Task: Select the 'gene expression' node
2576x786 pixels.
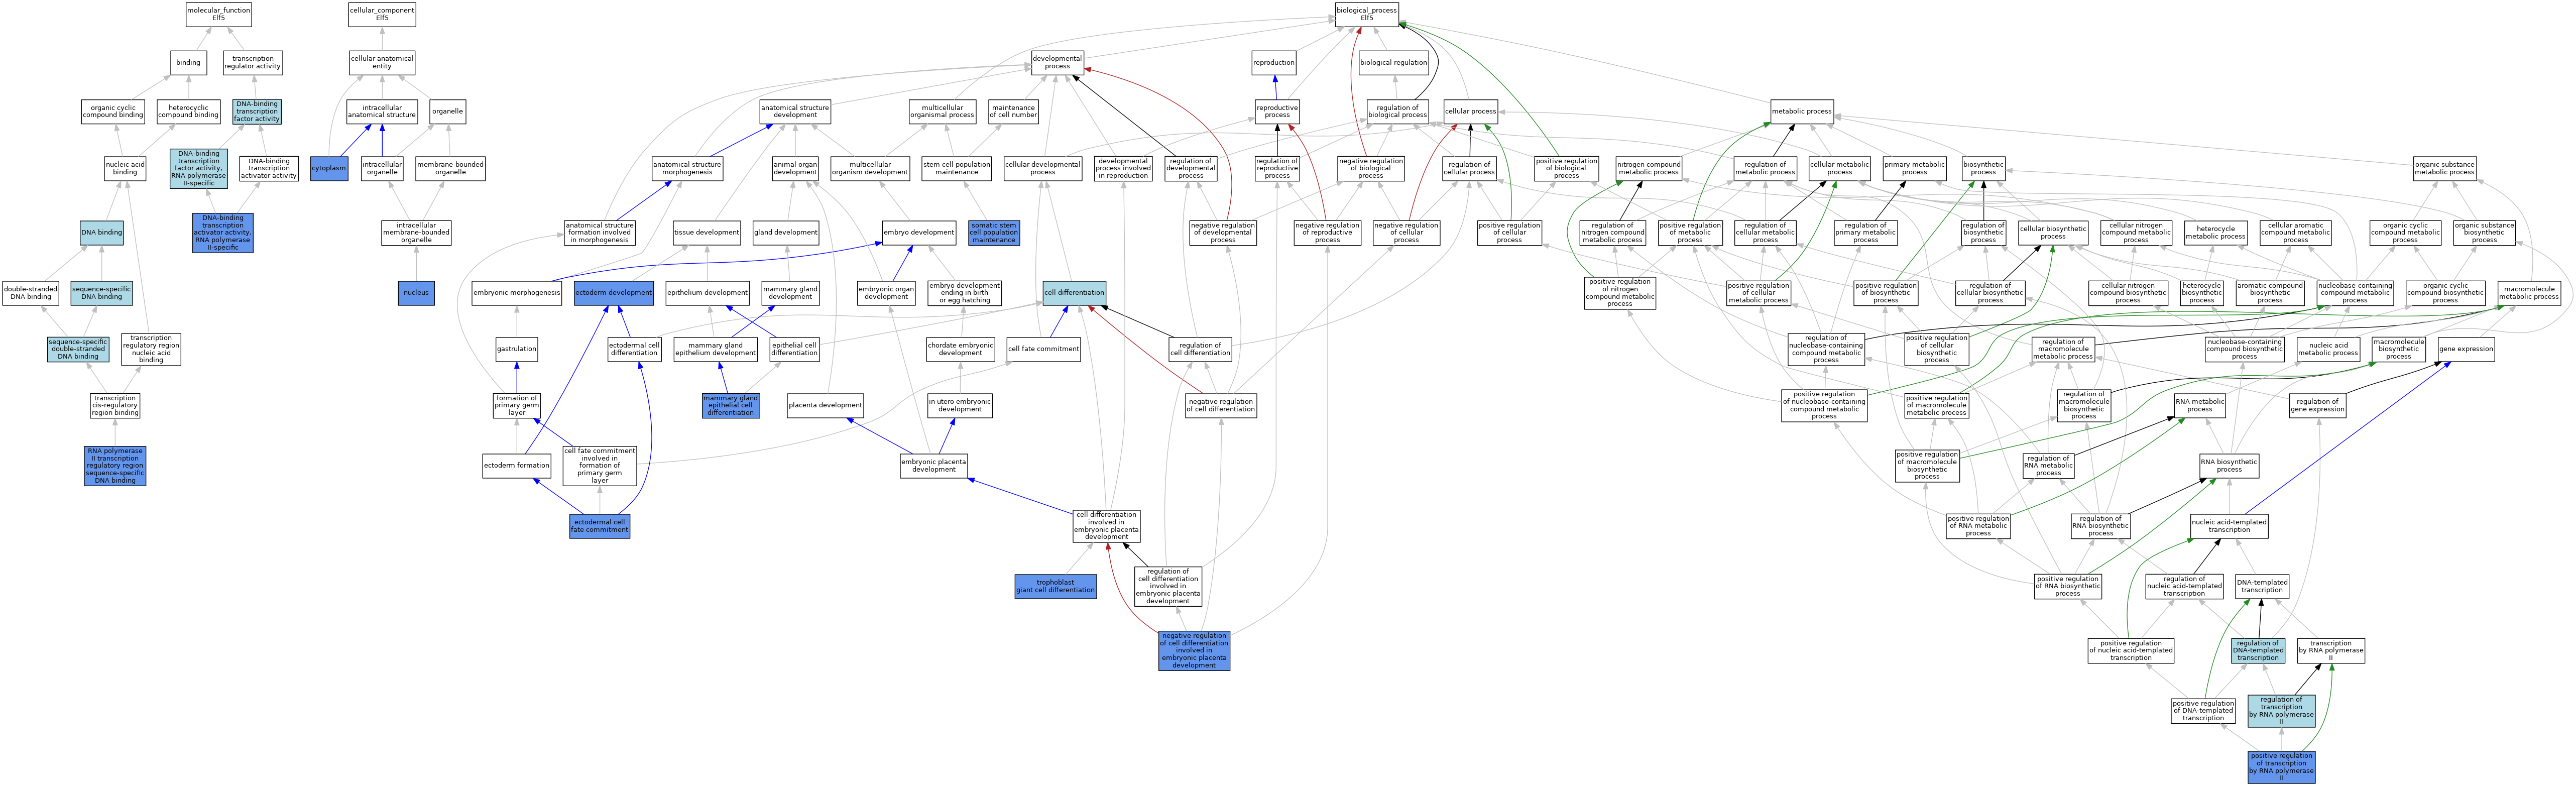Action: 2466,349
